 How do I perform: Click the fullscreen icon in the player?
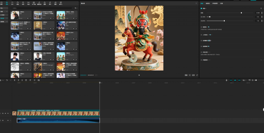pos(197,75)
